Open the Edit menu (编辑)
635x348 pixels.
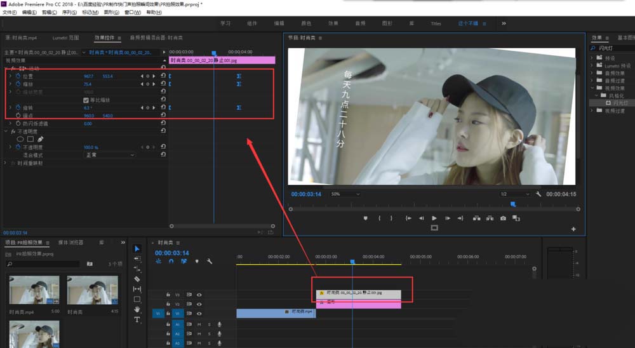[29, 13]
